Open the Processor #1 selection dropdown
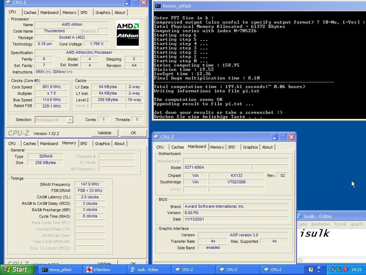This screenshot has width=366, height=275. (x=70, y=120)
